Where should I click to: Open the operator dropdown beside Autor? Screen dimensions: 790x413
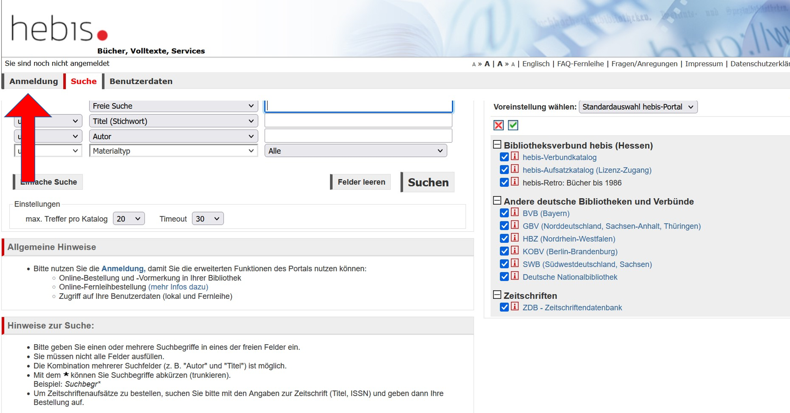(48, 136)
